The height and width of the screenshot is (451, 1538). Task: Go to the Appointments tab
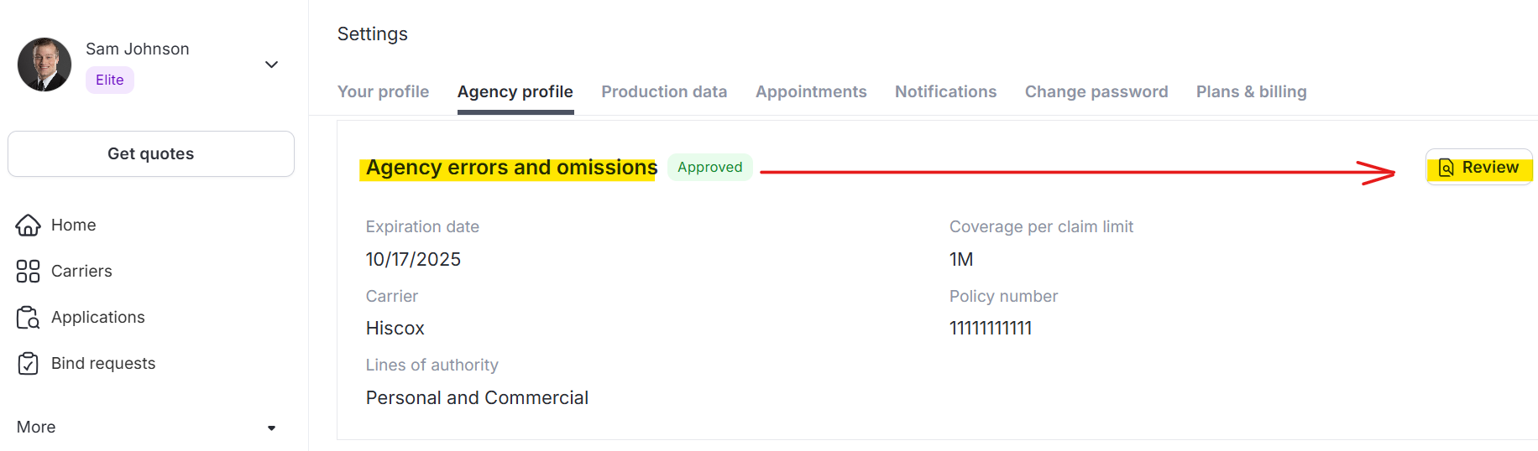(811, 91)
